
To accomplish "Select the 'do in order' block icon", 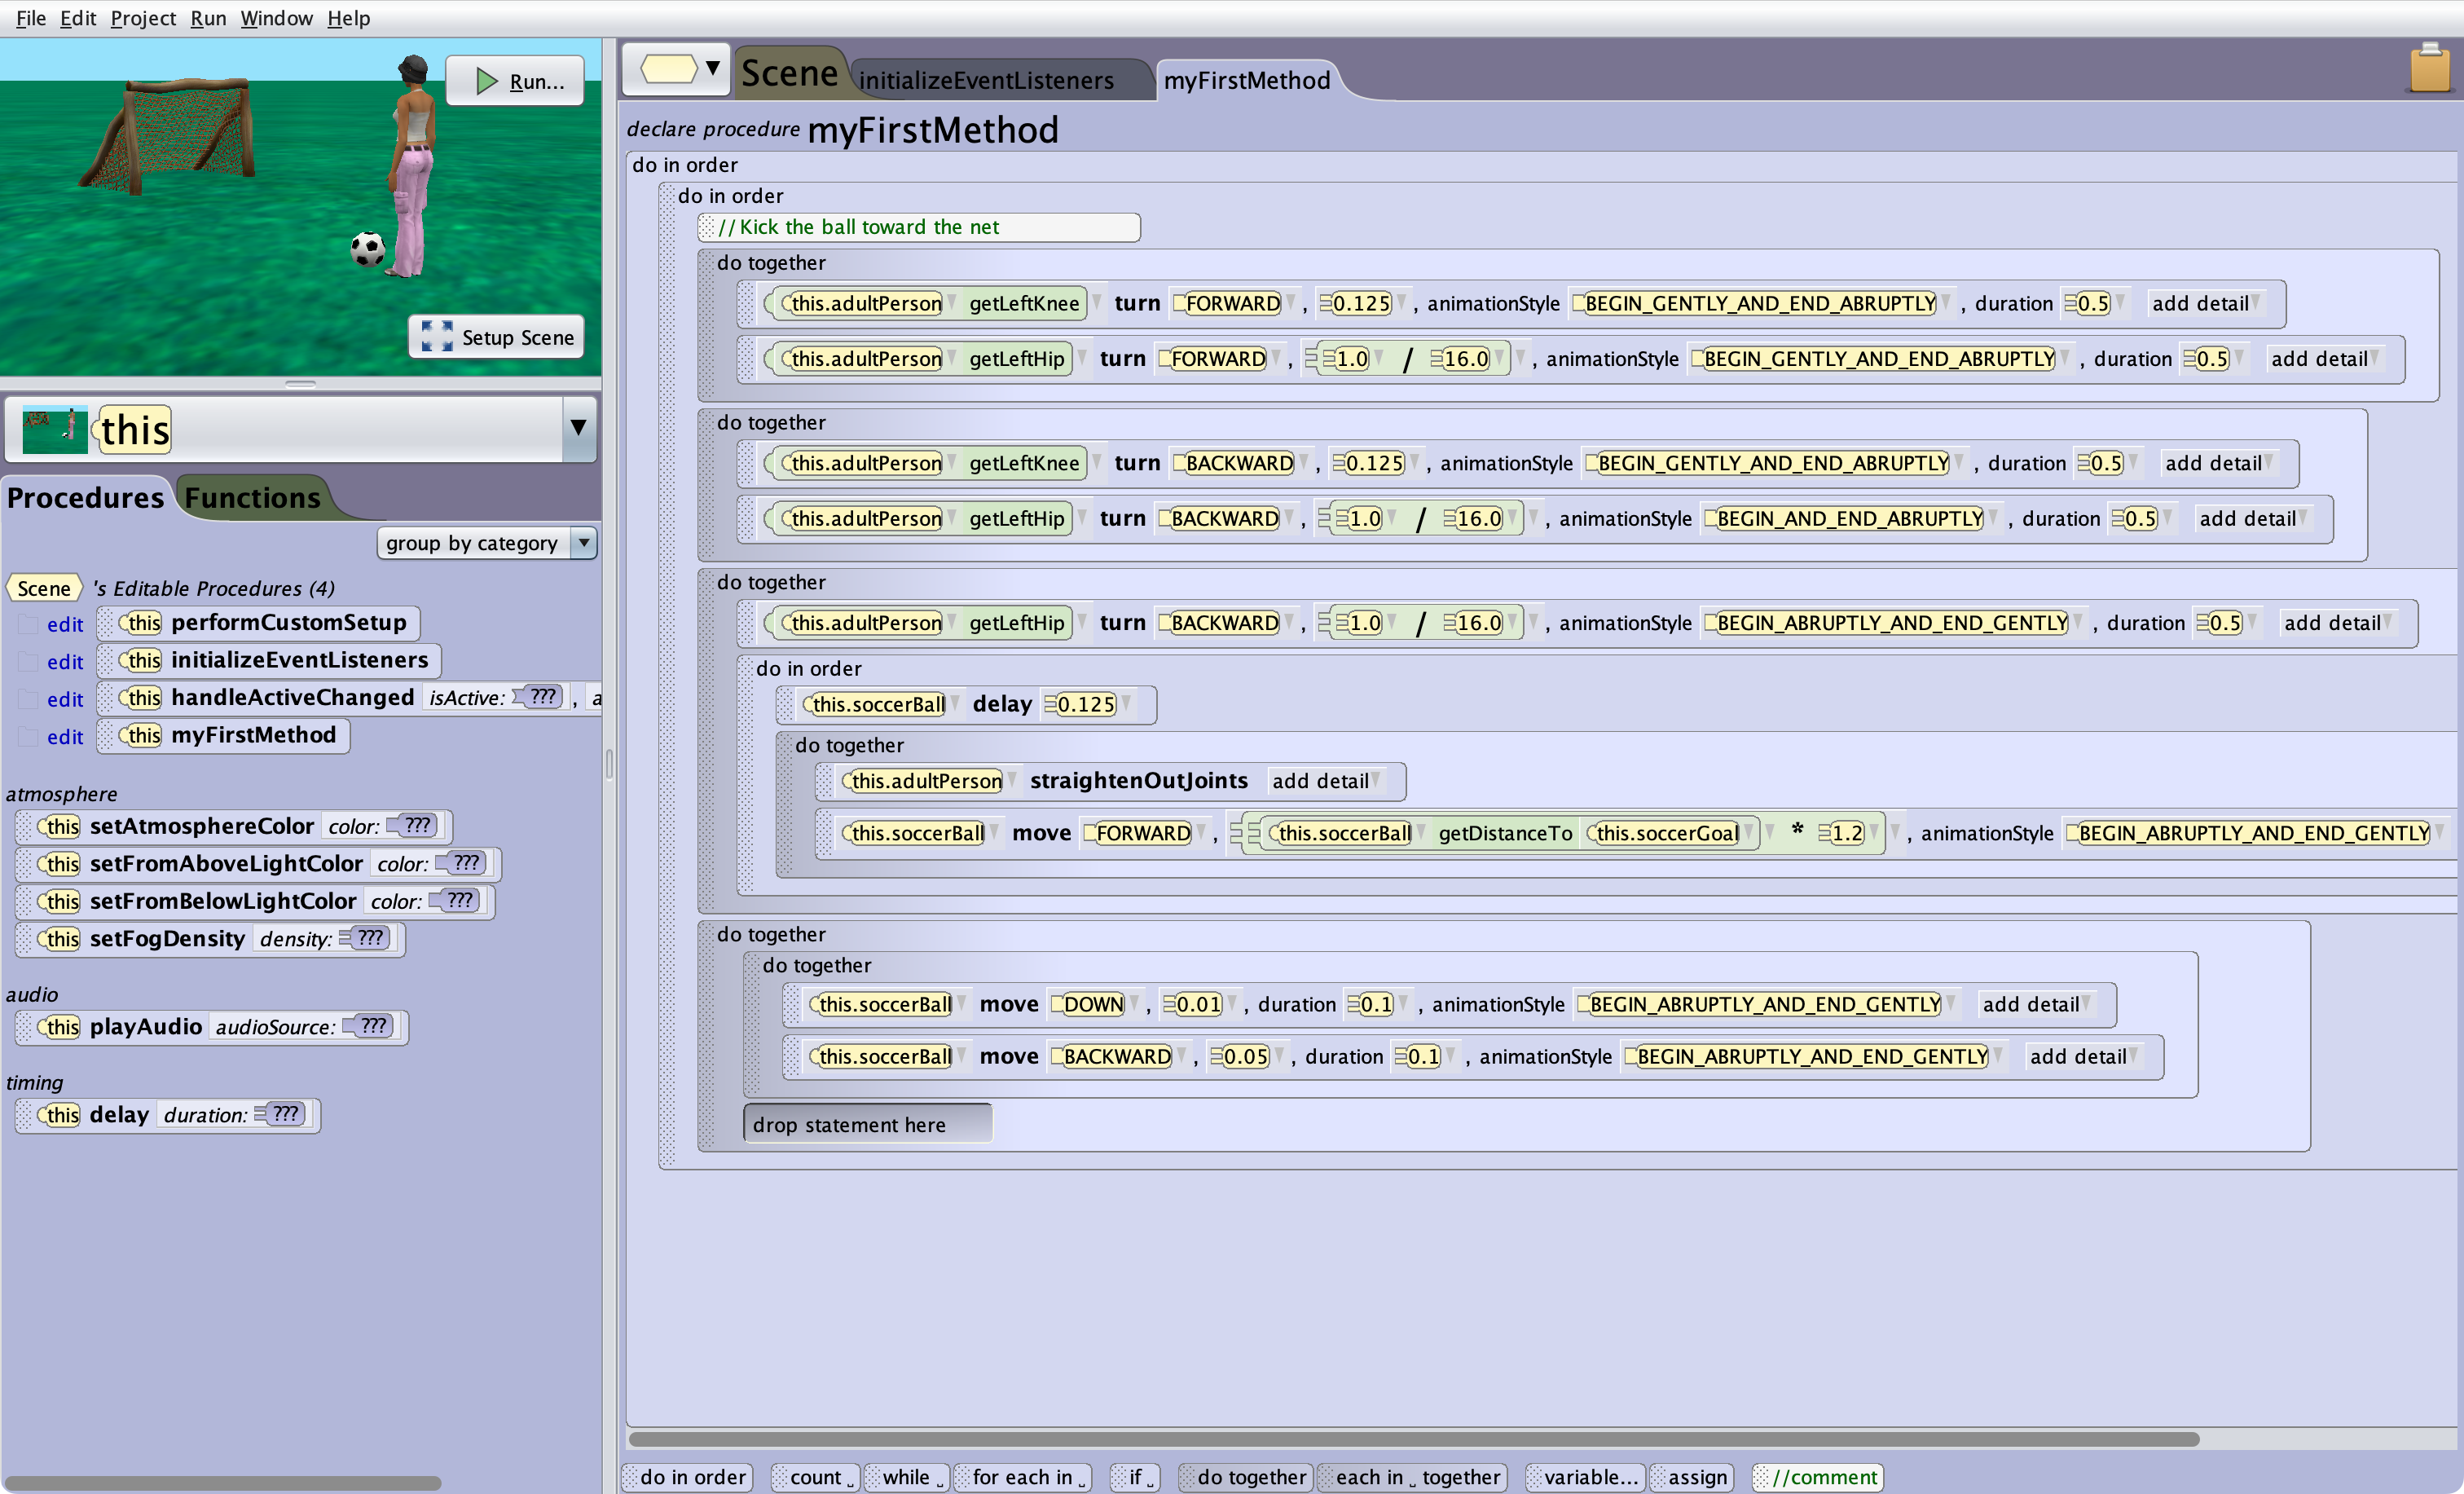I will [692, 1476].
